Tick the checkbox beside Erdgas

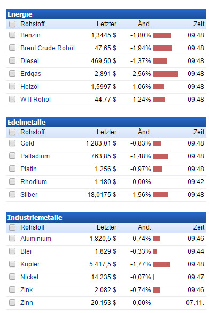[12, 73]
